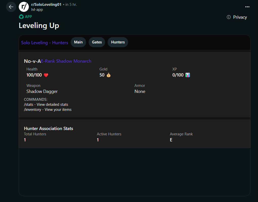The height and width of the screenshot is (202, 258).
Task: Click the Health label
Action: click(x=32, y=69)
